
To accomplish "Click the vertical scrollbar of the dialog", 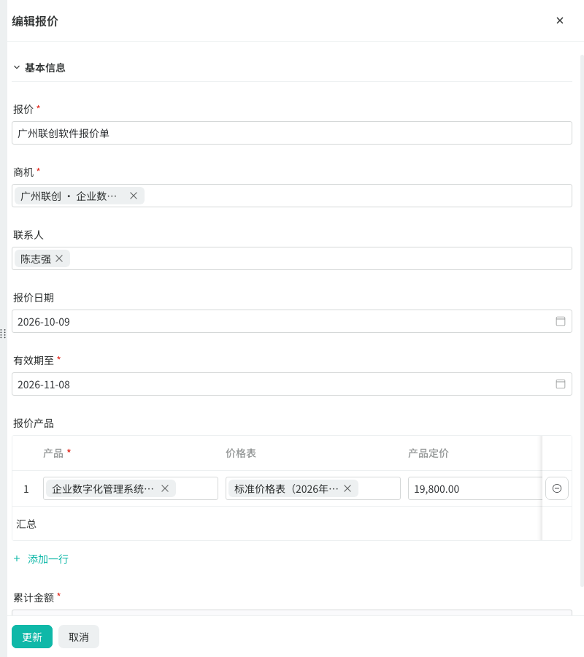I will 582,320.
